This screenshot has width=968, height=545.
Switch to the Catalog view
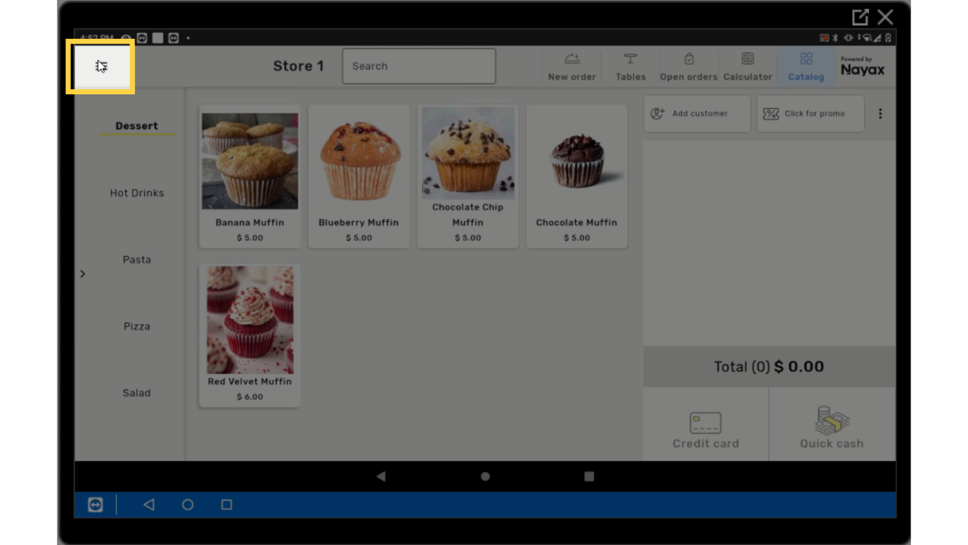[806, 67]
